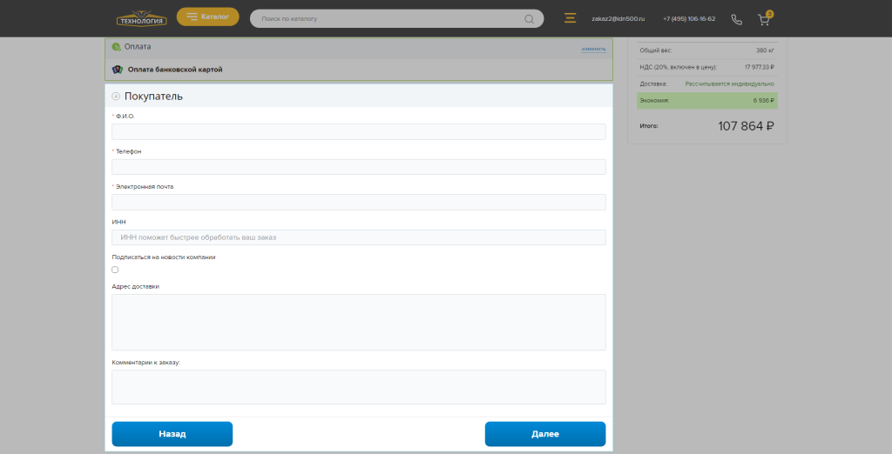
Task: Select the ИНН input field
Action: click(358, 237)
